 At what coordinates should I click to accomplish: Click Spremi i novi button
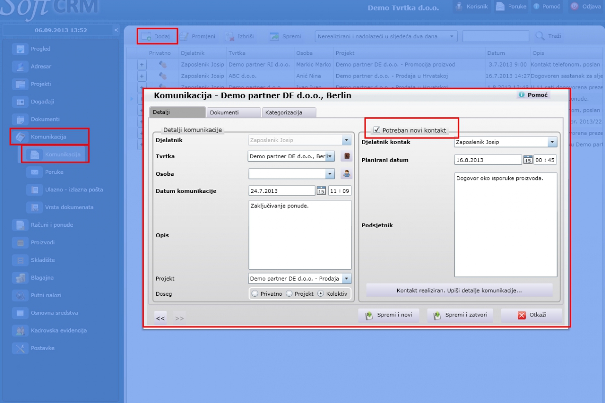(389, 315)
